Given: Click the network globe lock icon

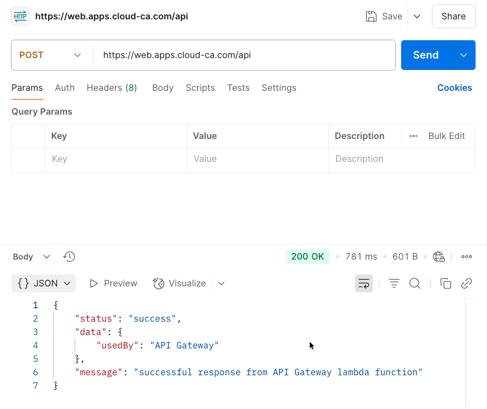Looking at the screenshot, I should (x=438, y=257).
